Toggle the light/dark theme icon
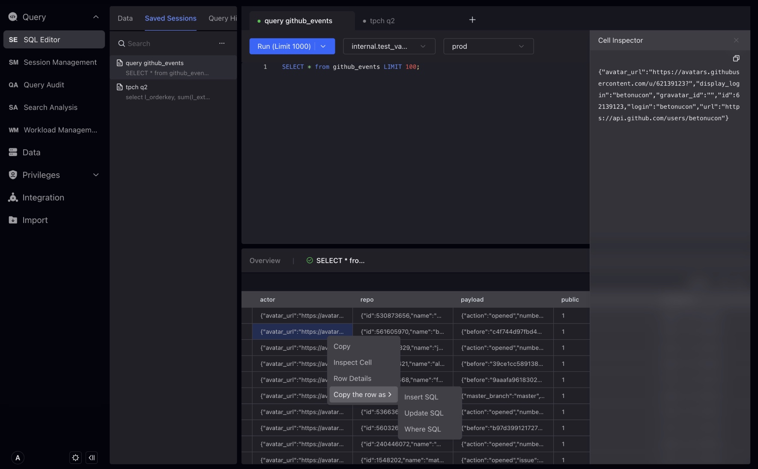 (x=75, y=458)
